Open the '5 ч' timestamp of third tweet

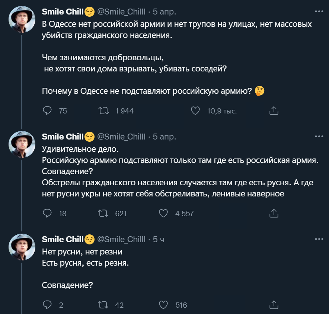pos(159,239)
